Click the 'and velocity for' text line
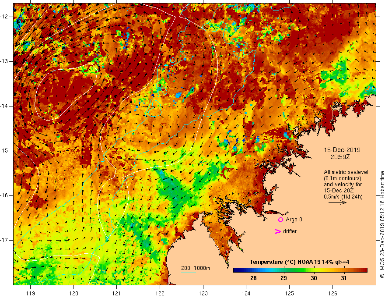This screenshot has width=385, height=298. tap(343, 184)
